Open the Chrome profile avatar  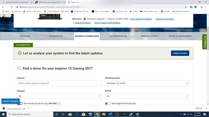(x=201, y=7)
